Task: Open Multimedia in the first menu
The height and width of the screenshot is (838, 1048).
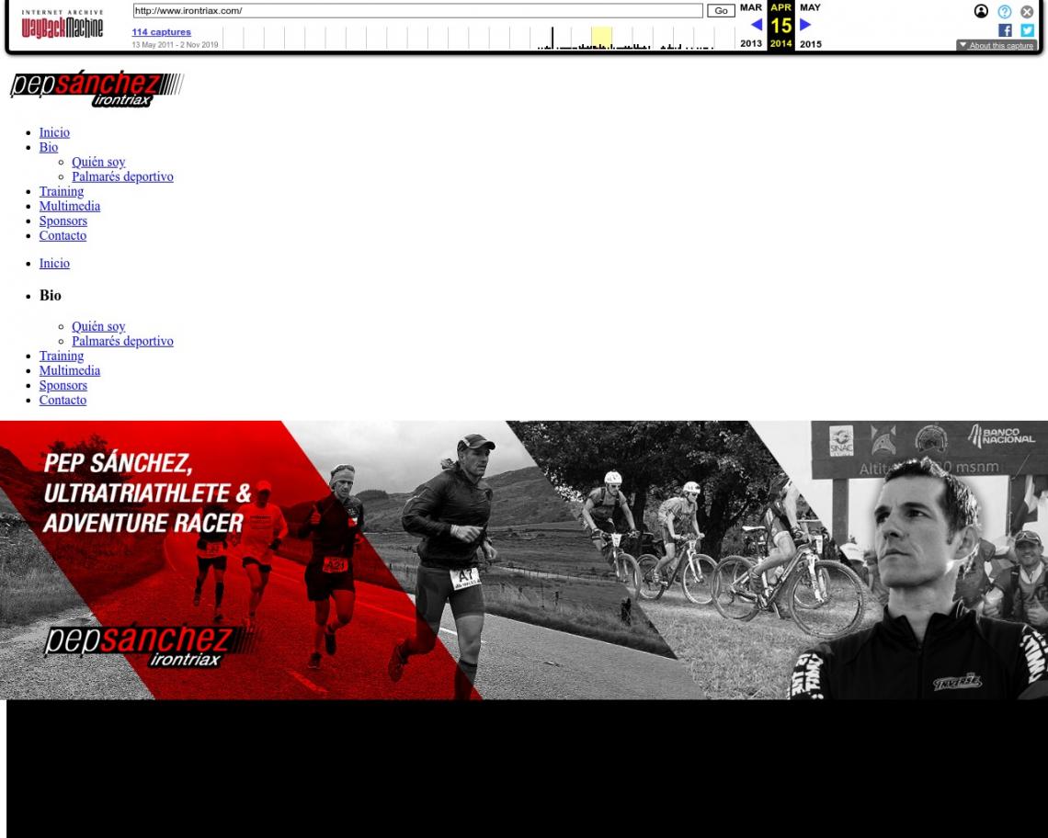Action: (70, 206)
